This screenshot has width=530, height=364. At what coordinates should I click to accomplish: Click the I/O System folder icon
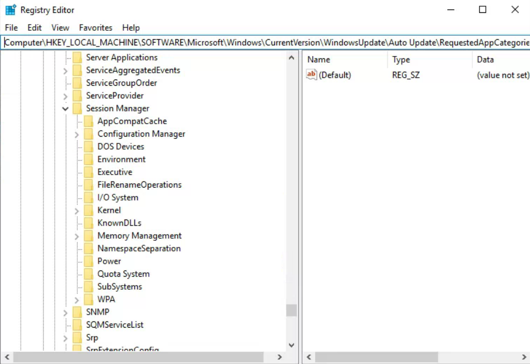(x=88, y=198)
